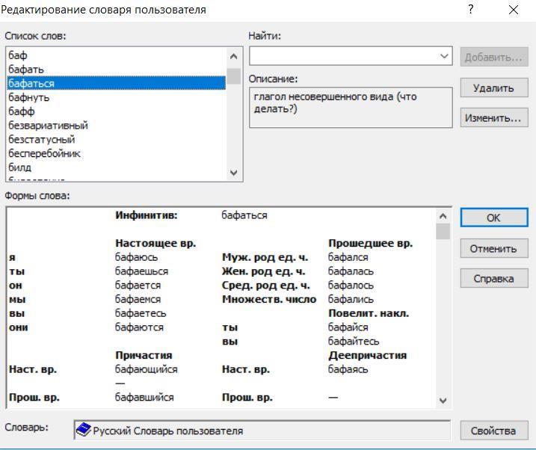Pick бесперебойник in the word list

click(x=44, y=153)
